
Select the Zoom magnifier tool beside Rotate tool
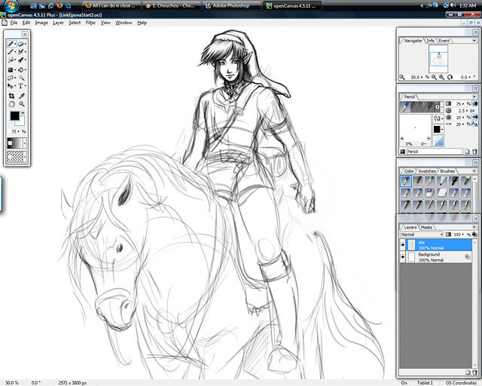pos(22,104)
